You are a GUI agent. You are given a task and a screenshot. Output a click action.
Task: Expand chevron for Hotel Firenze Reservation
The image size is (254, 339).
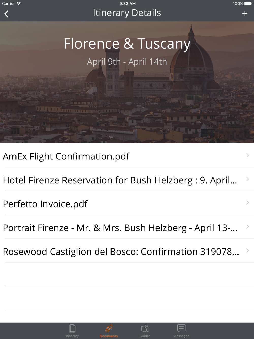pos(248,179)
